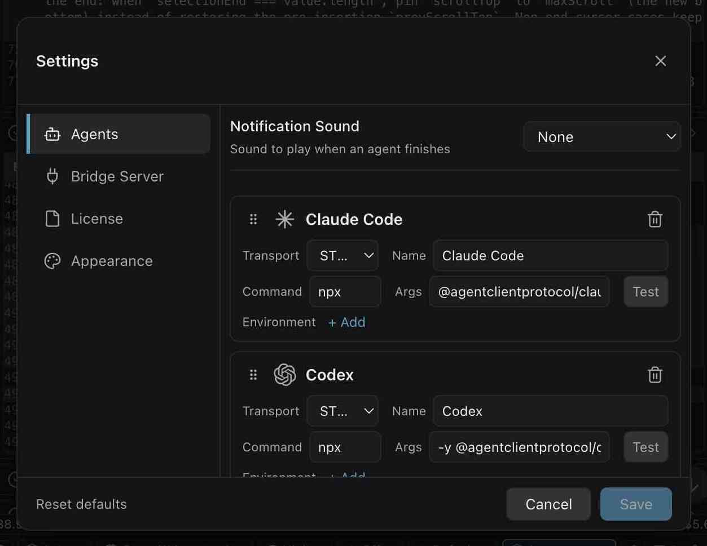707x546 pixels.
Task: Grab the Codex drag handle
Action: tap(253, 375)
